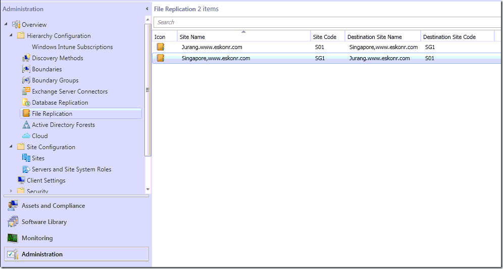Switch to Monitoring workspace
This screenshot has width=503, height=269.
37,238
